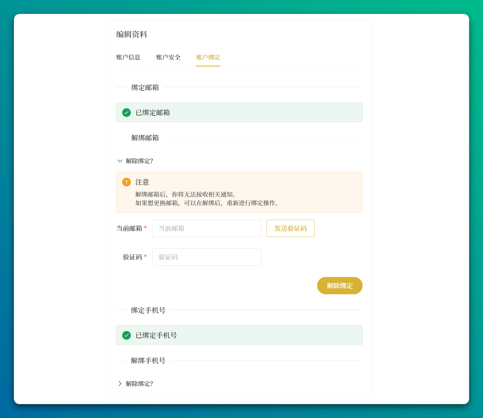The width and height of the screenshot is (483, 418).
Task: Click the 发送验证码 button
Action: point(290,228)
